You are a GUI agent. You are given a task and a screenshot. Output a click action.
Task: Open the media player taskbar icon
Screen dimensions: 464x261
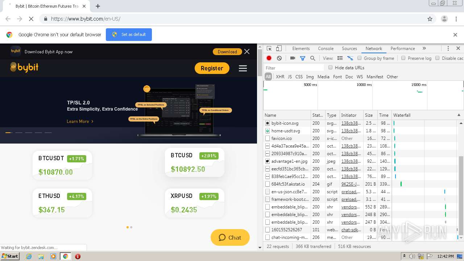point(53,256)
